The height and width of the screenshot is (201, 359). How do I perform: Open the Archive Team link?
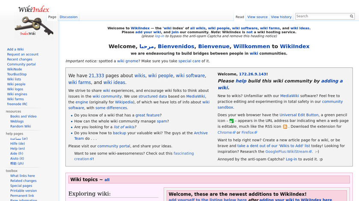(x=200, y=133)
